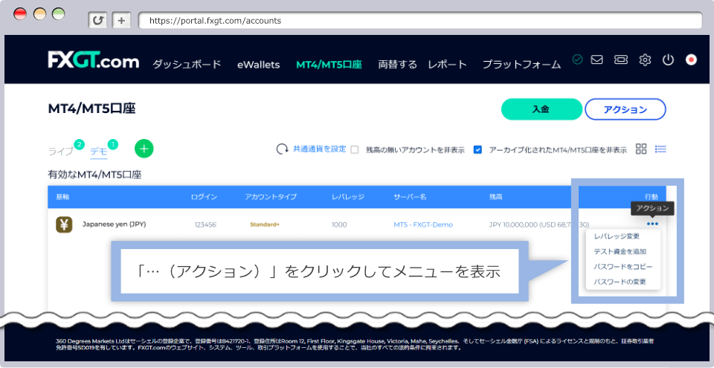714x368 pixels.
Task: Click Japanese yen (JPY) text
Action: (x=115, y=224)
